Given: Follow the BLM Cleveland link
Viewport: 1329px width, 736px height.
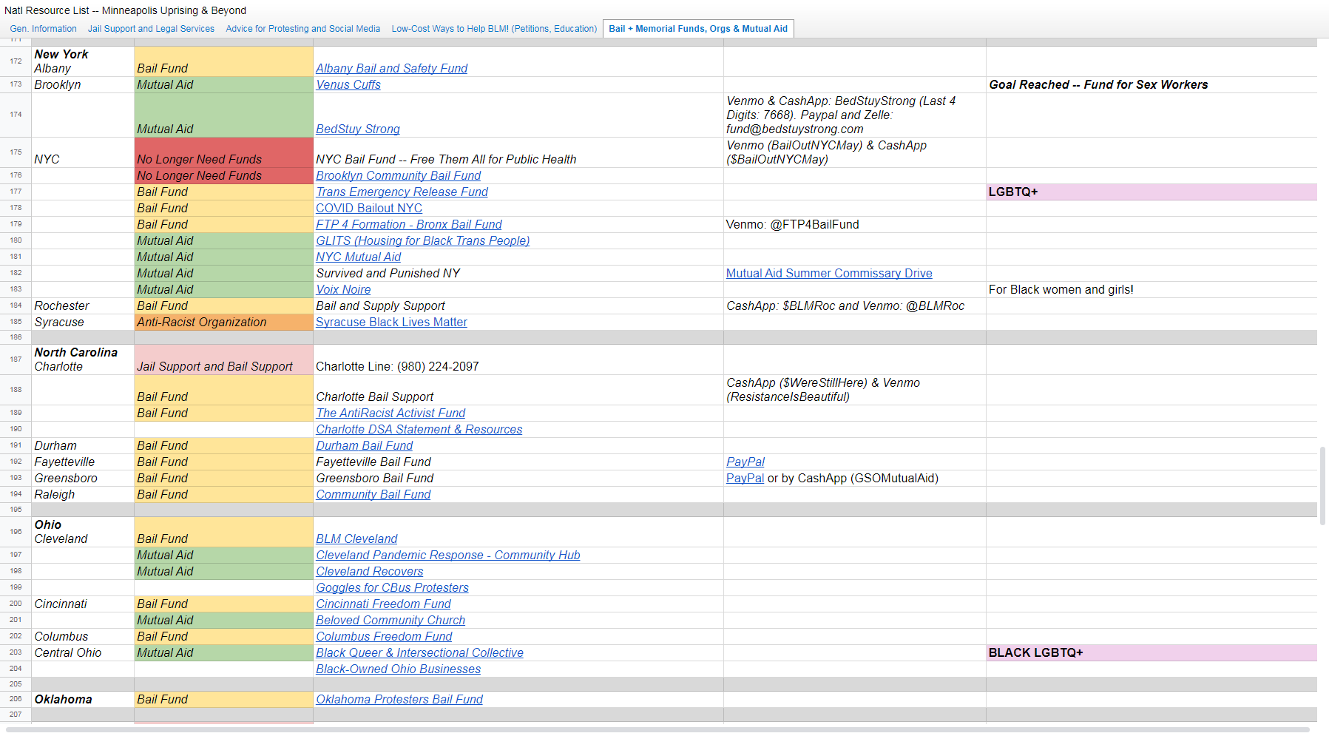Looking at the screenshot, I should [357, 539].
